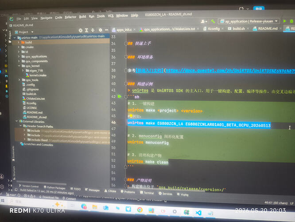Open the File menu
Viewport: 295px width, 222px height.
tap(19, 19)
